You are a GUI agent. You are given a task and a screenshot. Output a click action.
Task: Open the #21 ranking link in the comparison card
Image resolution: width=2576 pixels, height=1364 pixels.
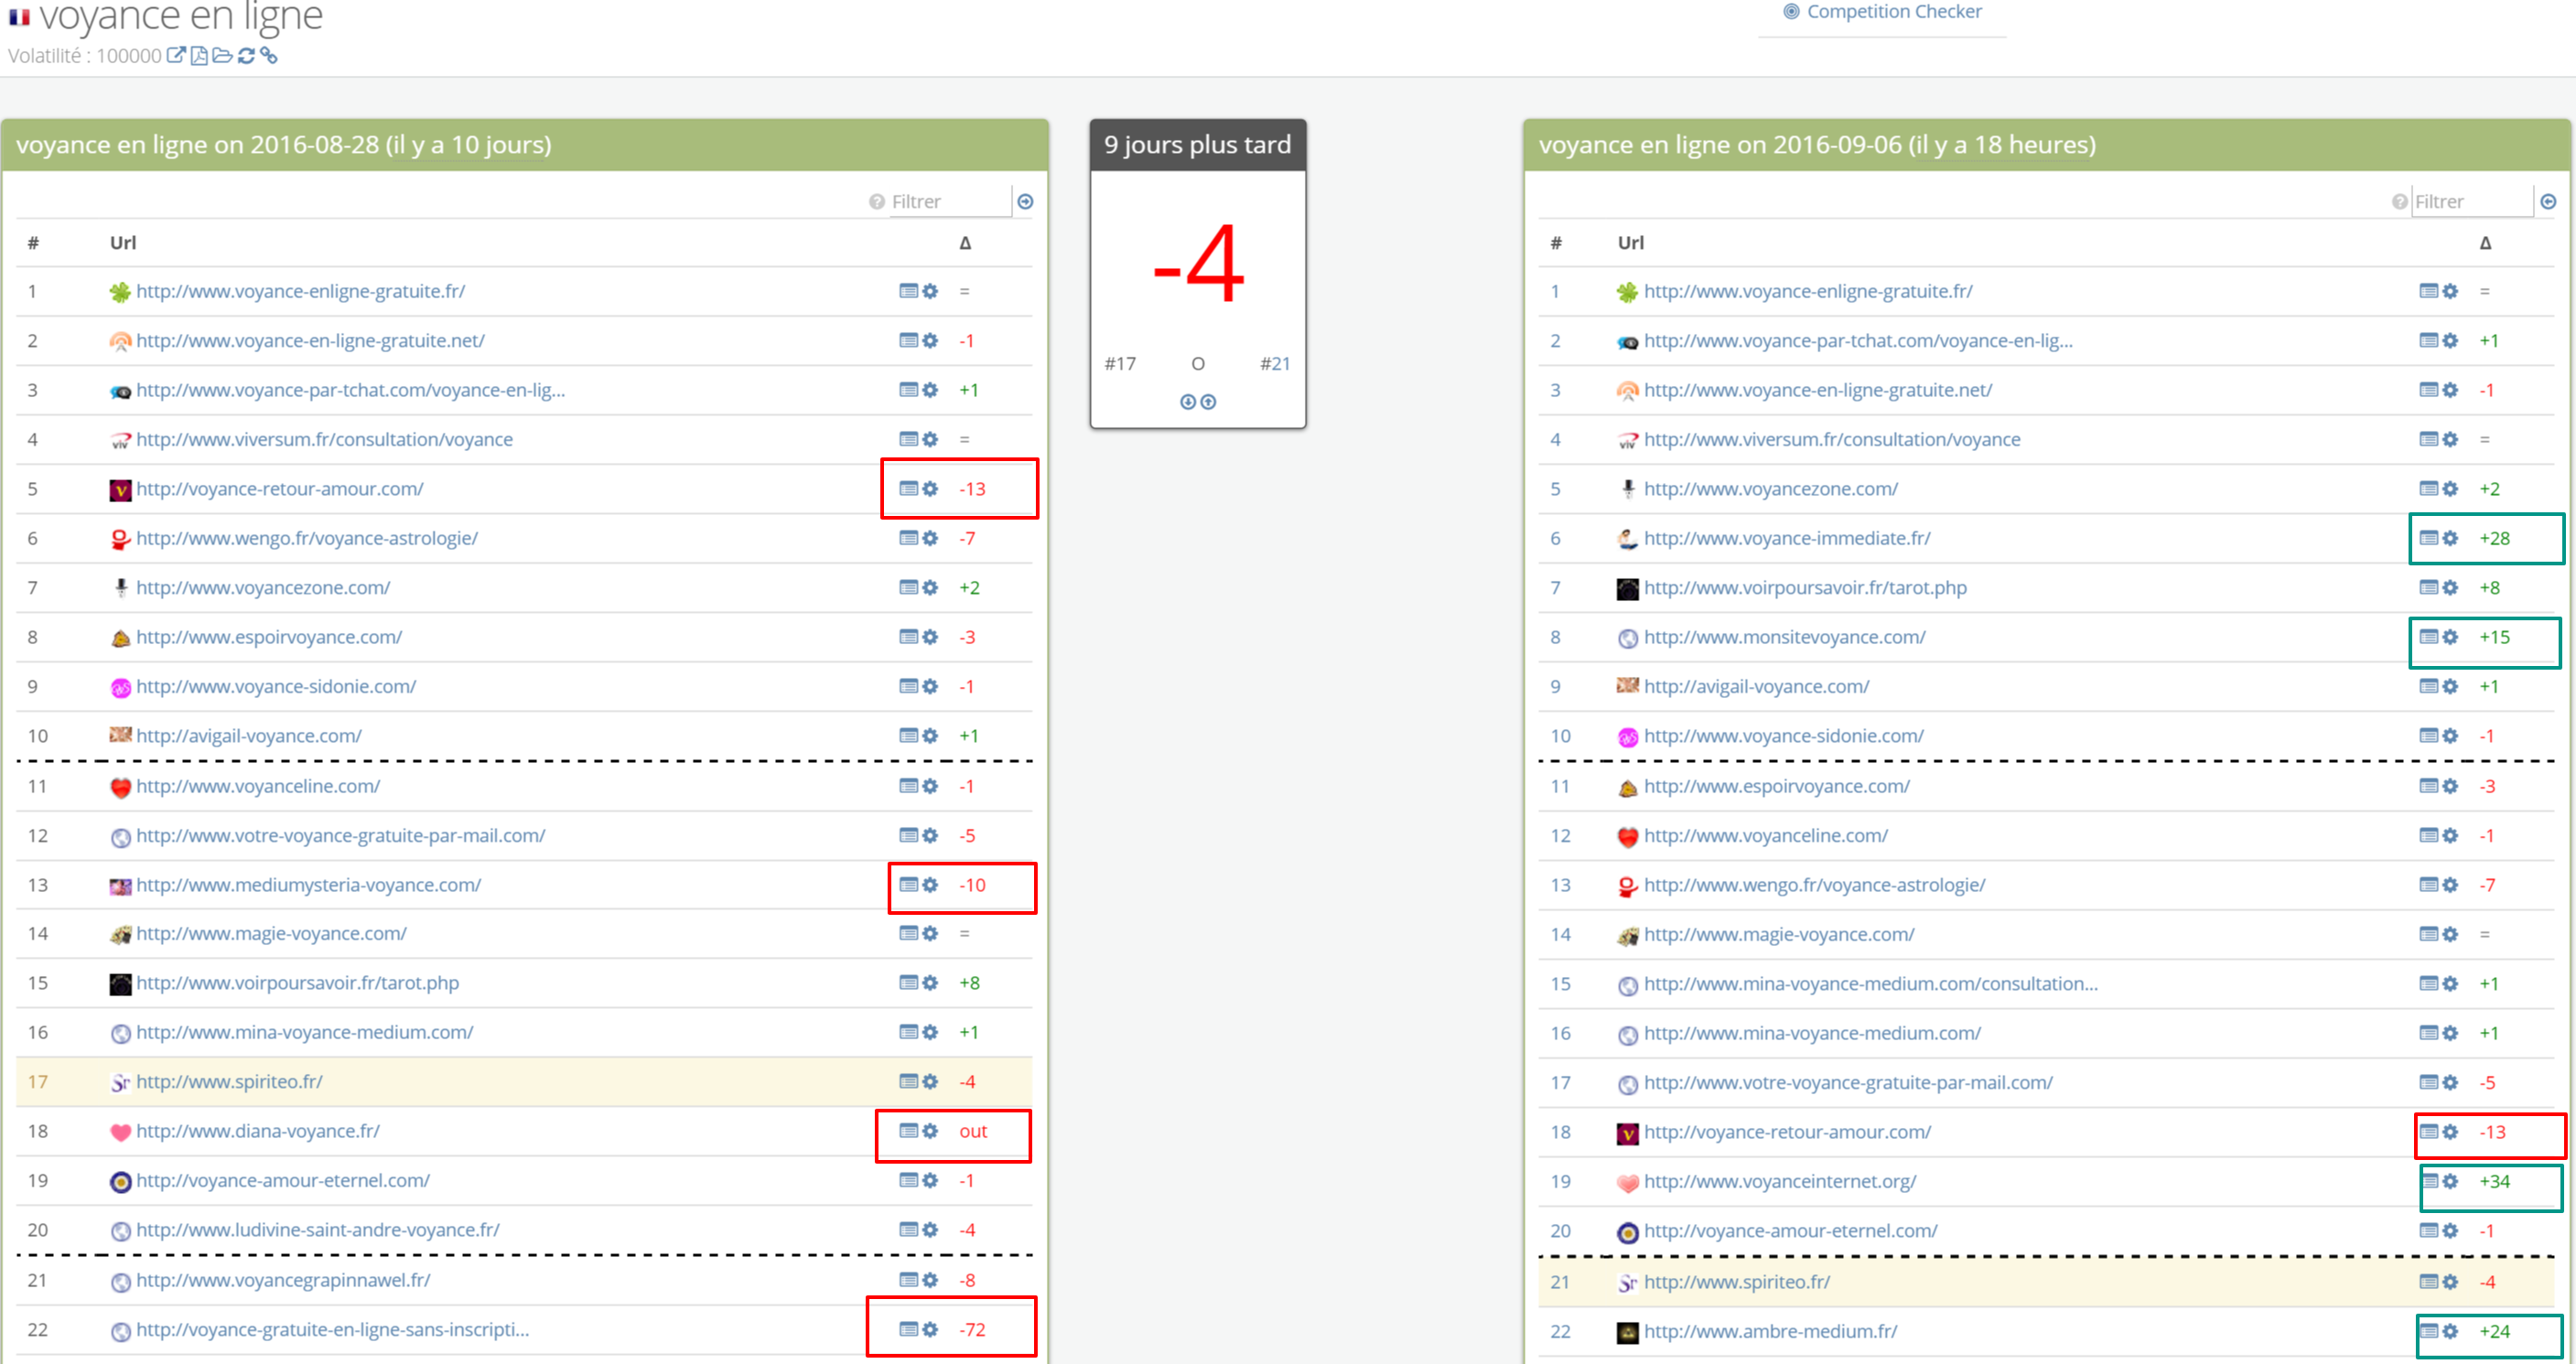tap(1280, 363)
